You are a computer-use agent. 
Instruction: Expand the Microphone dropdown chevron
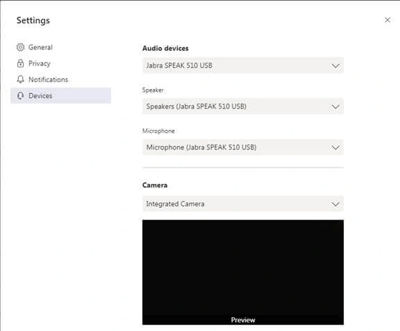(335, 147)
